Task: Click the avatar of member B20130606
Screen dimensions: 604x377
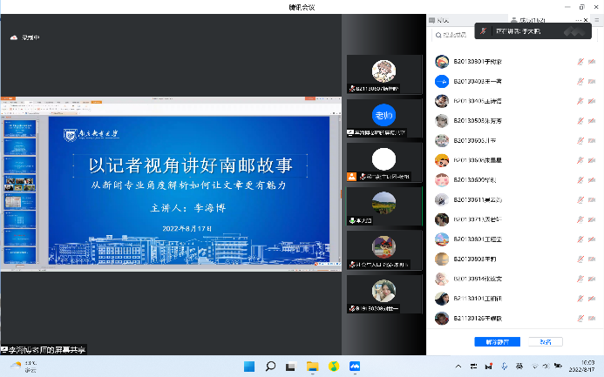Action: point(442,180)
